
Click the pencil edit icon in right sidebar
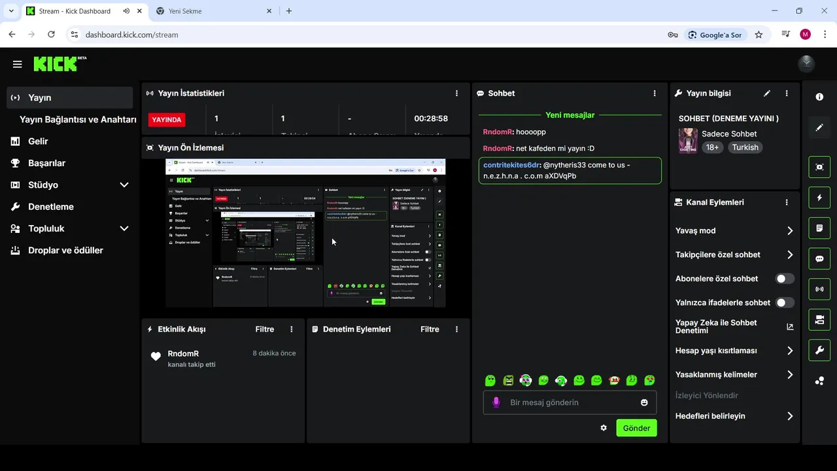(819, 128)
